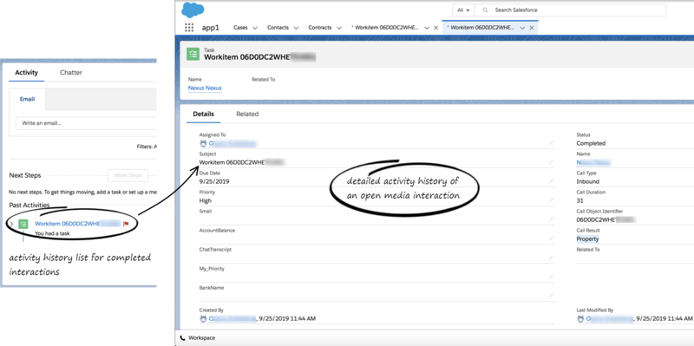Click the green Task icon in the record header
Viewport: 694px width, 346px height.
tap(193, 54)
